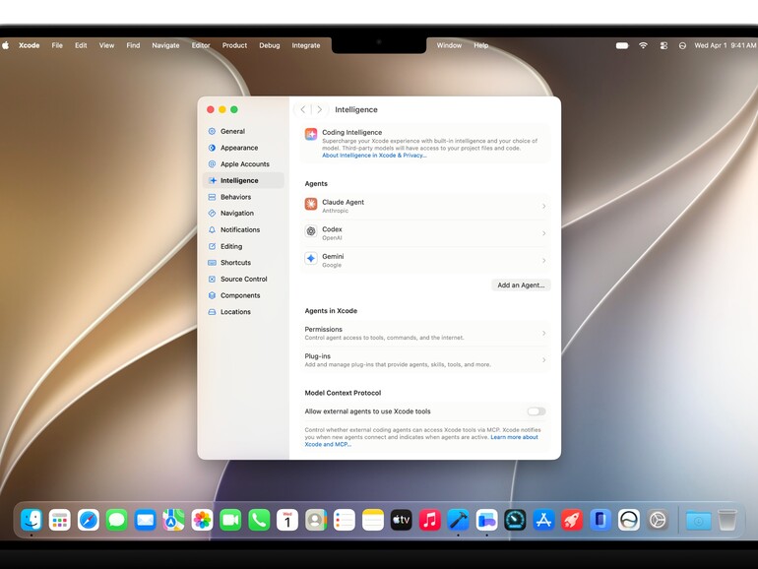Open the Downloads folder in the Dock
Image resolution: width=758 pixels, height=569 pixels.
699,520
